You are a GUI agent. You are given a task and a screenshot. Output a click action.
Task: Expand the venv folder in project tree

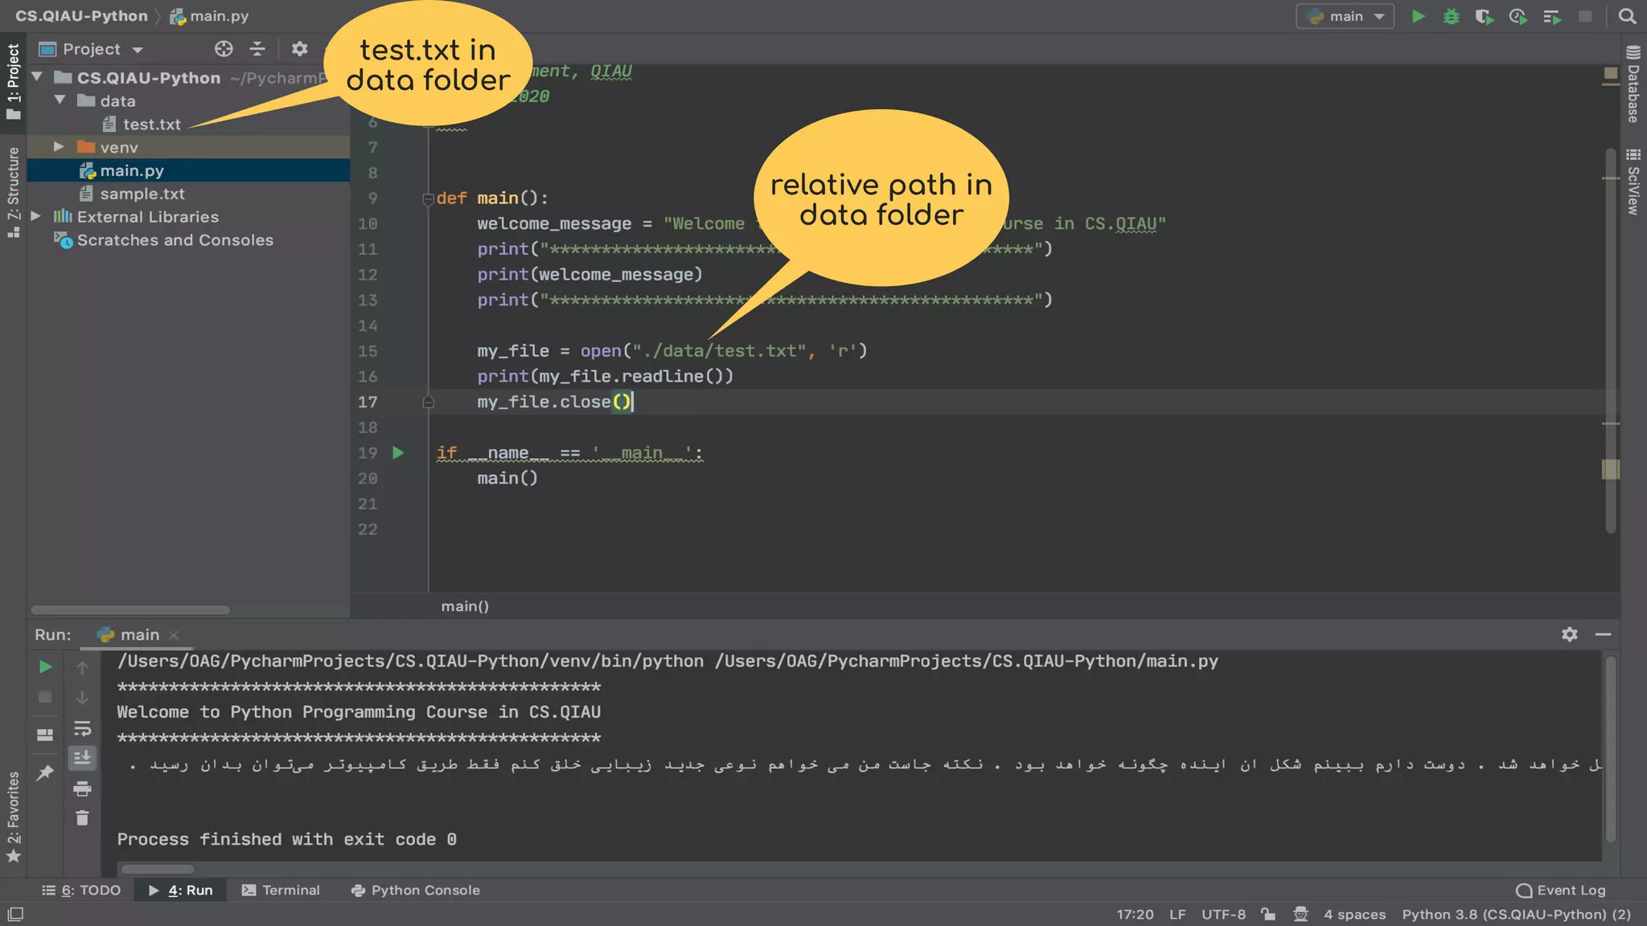tap(59, 147)
